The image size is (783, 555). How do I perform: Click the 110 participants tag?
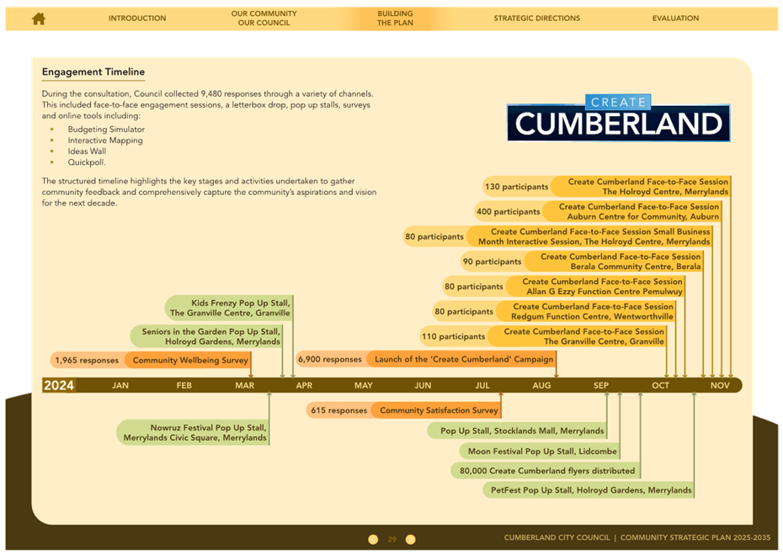[454, 336]
